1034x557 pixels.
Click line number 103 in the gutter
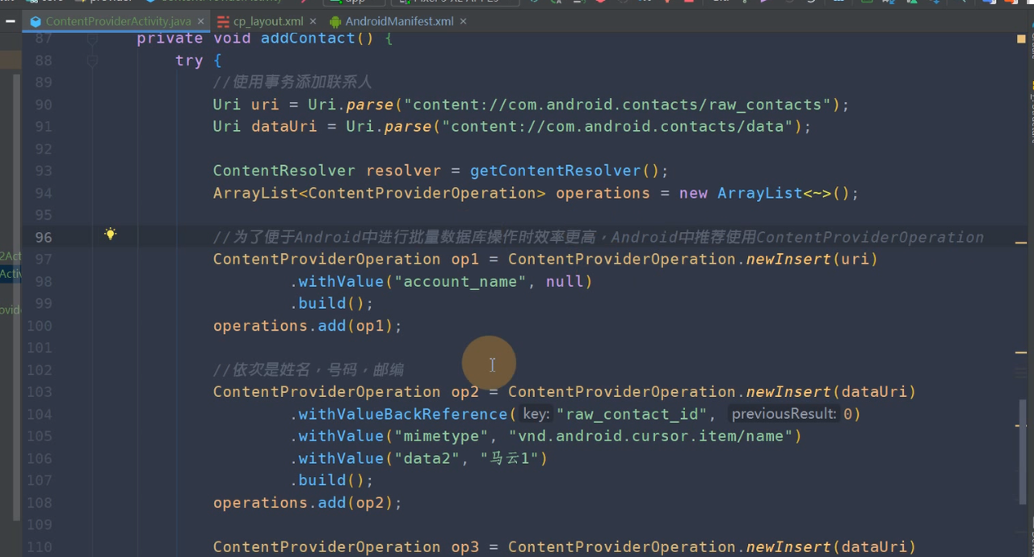click(x=39, y=392)
